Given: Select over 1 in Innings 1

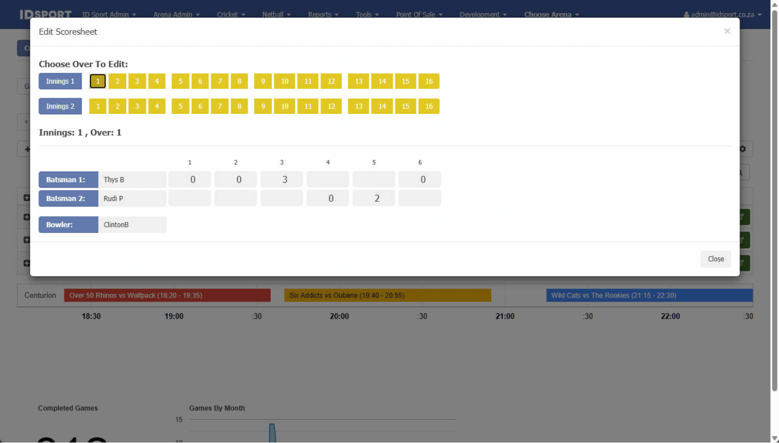Looking at the screenshot, I should [x=98, y=81].
